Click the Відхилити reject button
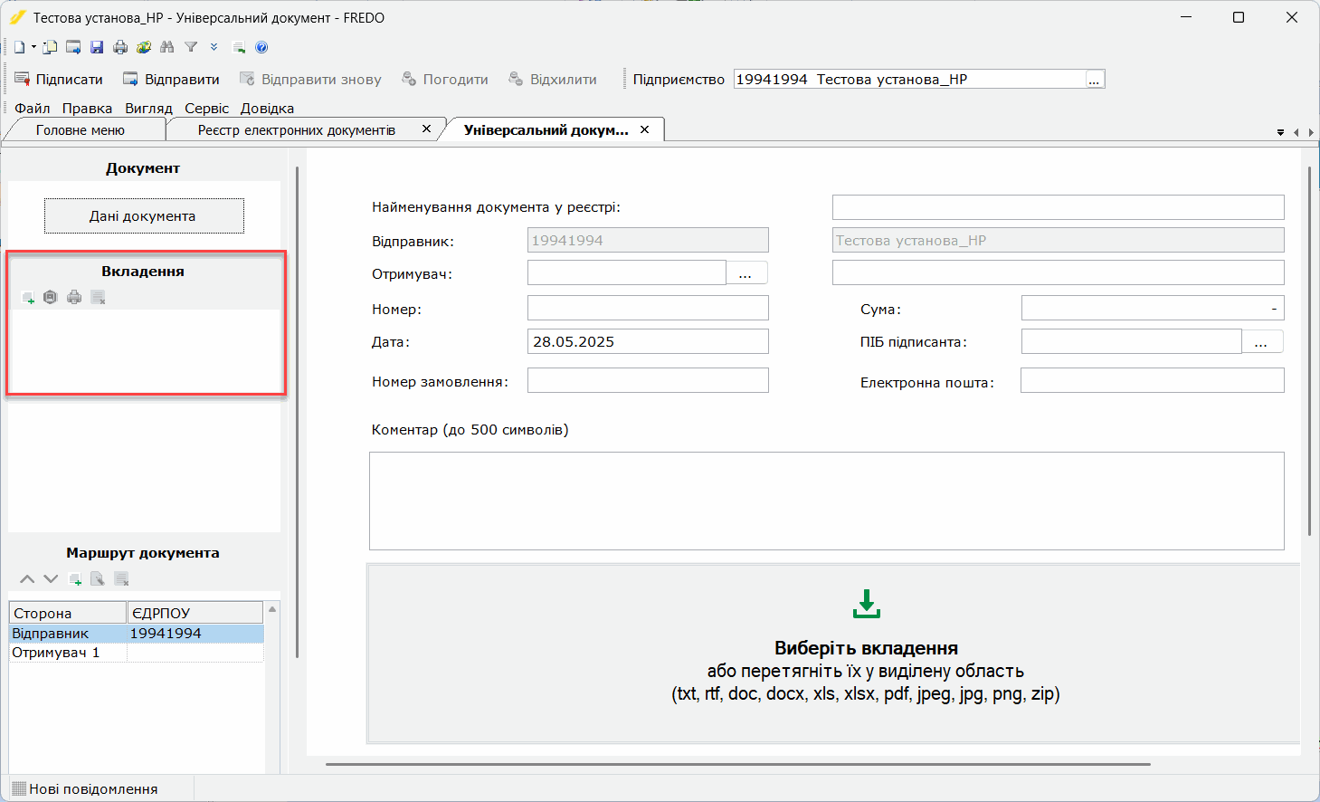This screenshot has width=1320, height=802. [553, 80]
